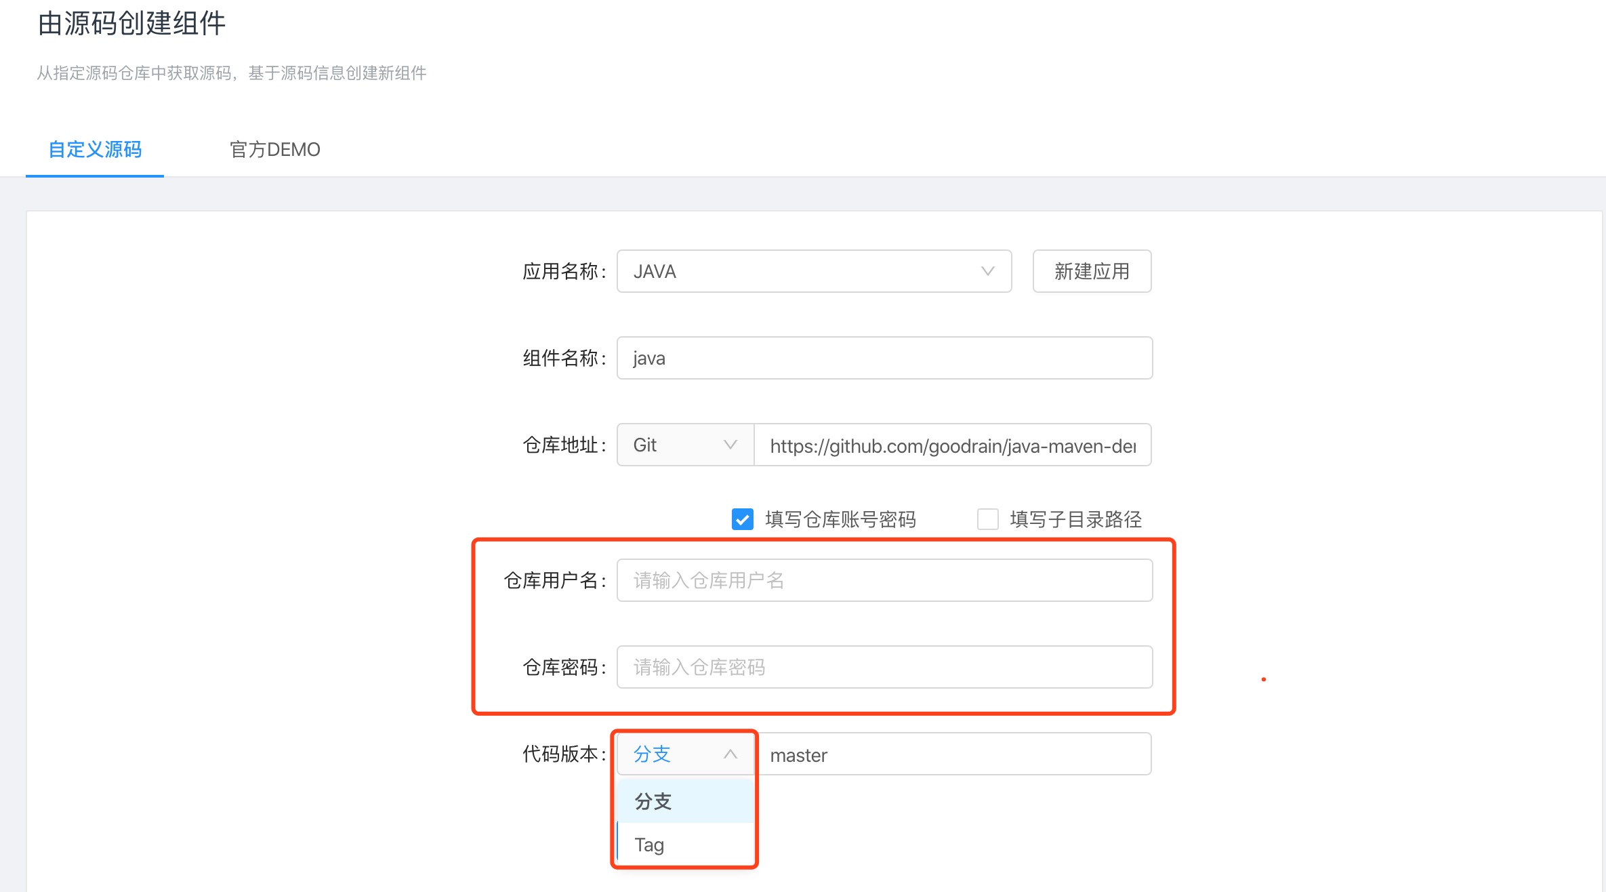Select the 自定义源码 tab

coord(94,150)
